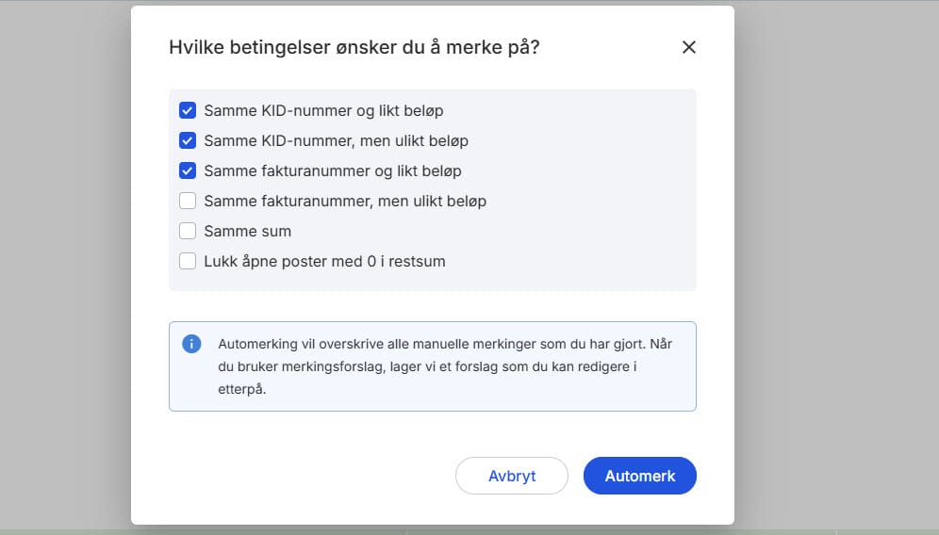939x535 pixels.
Task: Start automatic marking with the Automerk button
Action: tap(639, 476)
